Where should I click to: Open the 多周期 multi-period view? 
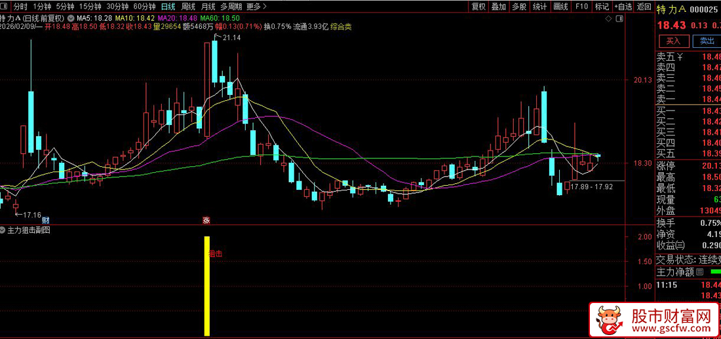(231, 7)
